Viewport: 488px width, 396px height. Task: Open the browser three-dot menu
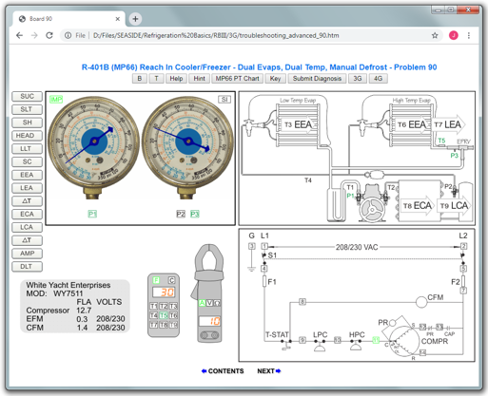pos(469,35)
